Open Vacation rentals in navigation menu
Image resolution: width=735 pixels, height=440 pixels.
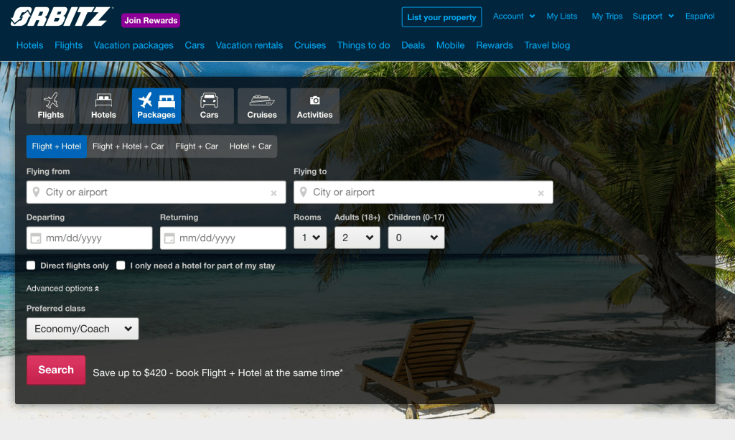pos(249,45)
